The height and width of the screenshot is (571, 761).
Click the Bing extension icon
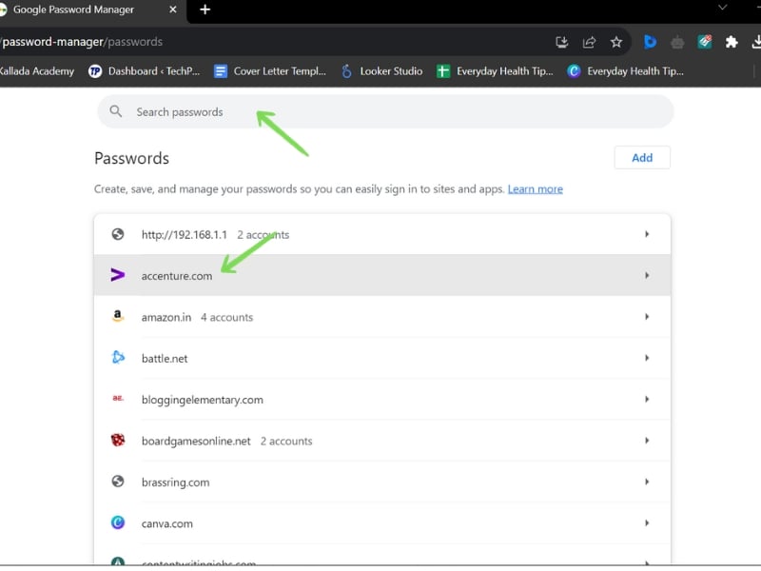(x=650, y=42)
